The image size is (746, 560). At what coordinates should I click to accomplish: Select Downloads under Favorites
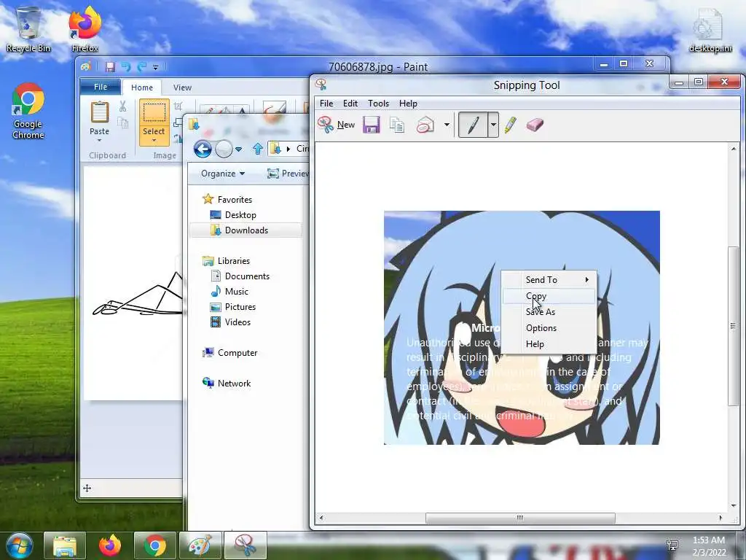click(246, 230)
